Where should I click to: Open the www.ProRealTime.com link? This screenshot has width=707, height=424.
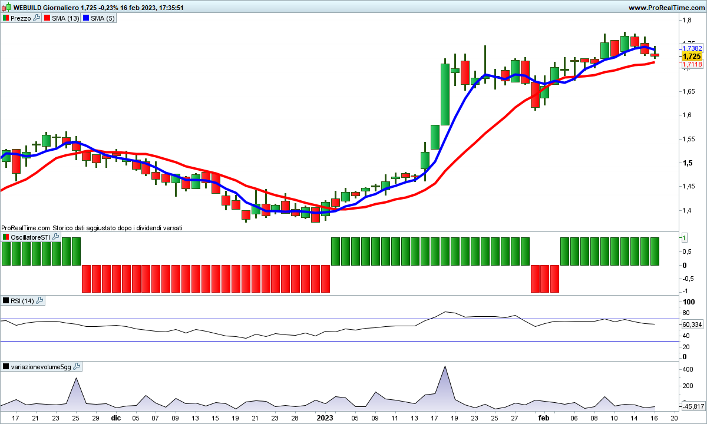(666, 8)
